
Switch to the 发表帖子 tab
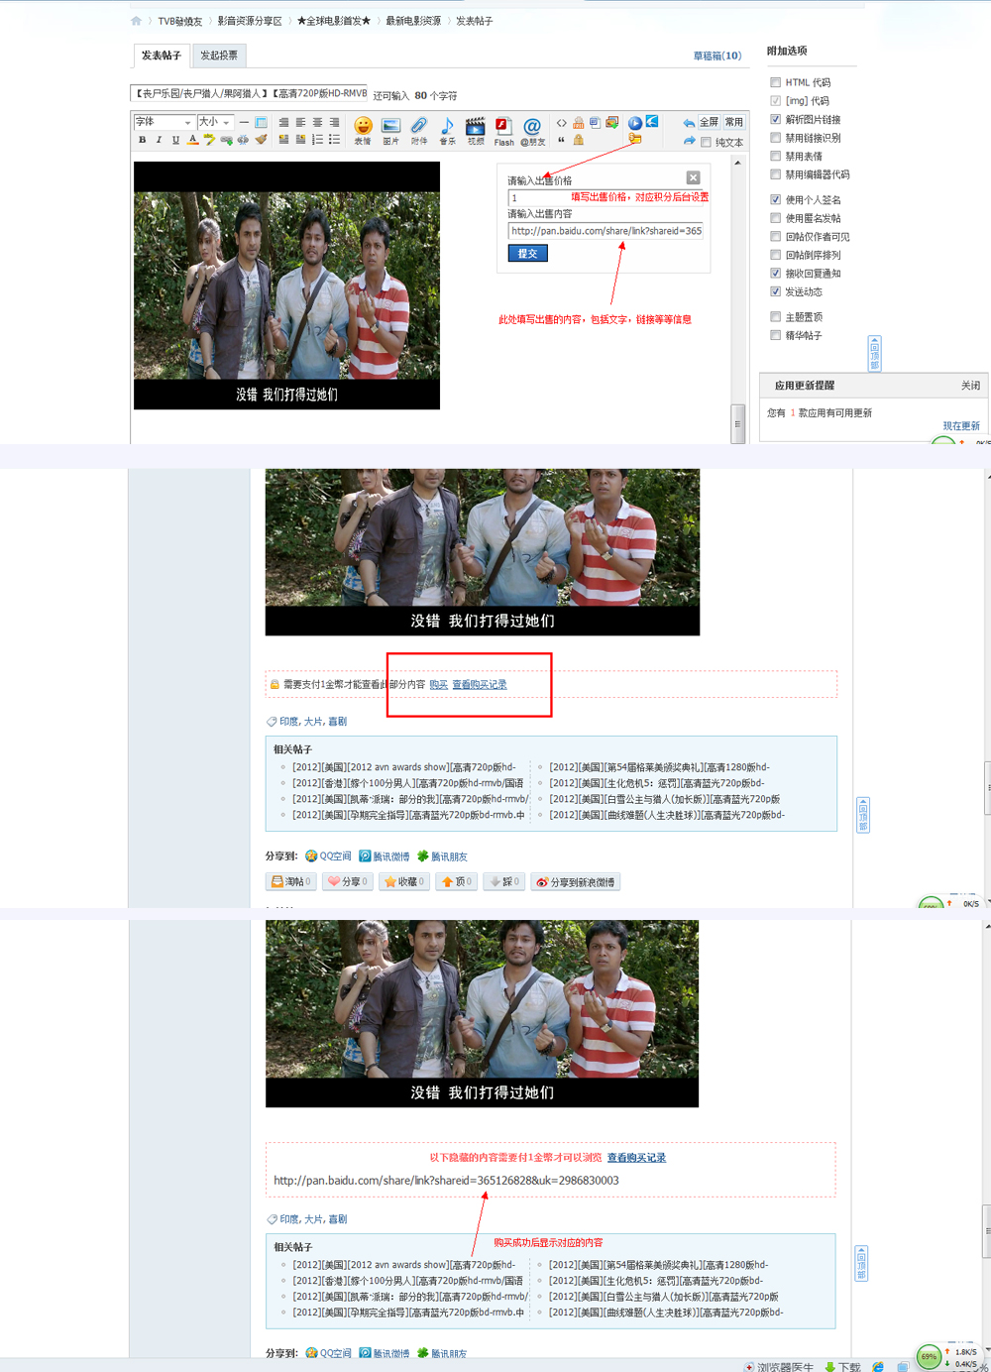point(161,56)
